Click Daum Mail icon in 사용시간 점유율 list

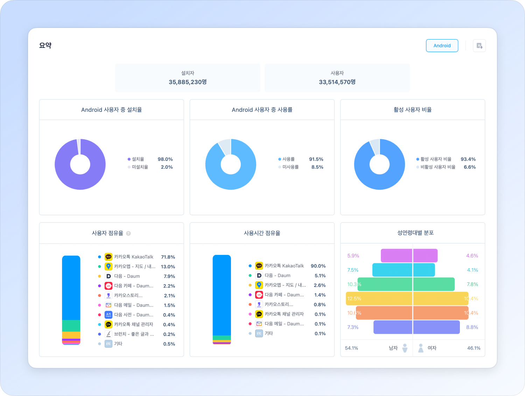click(x=259, y=324)
